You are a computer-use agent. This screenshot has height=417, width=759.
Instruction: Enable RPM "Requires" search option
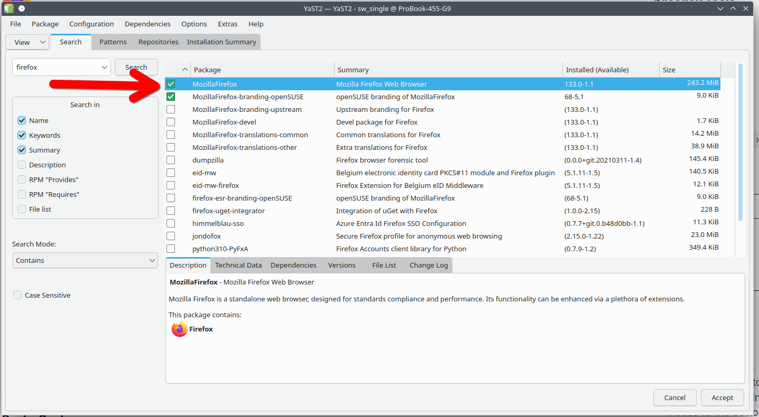[x=22, y=194]
